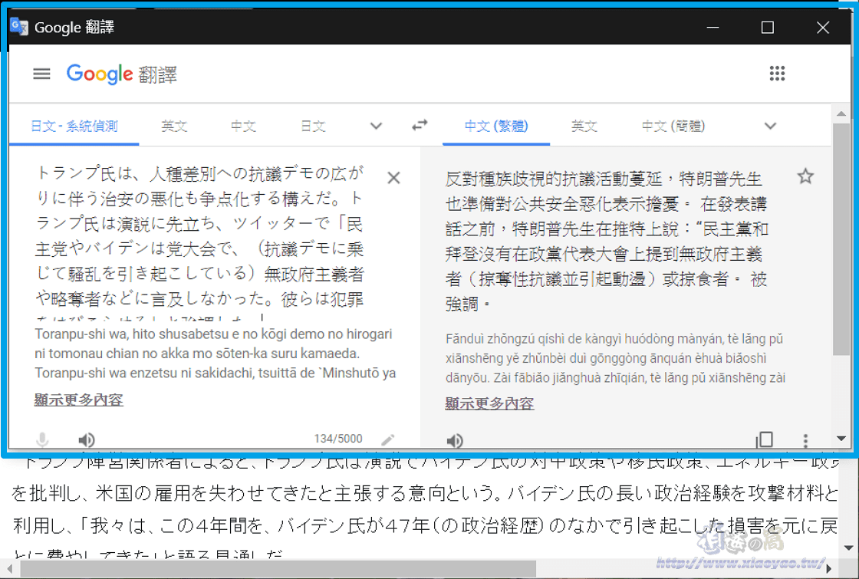Open more options three-dot menu
The height and width of the screenshot is (579, 859).
point(805,440)
